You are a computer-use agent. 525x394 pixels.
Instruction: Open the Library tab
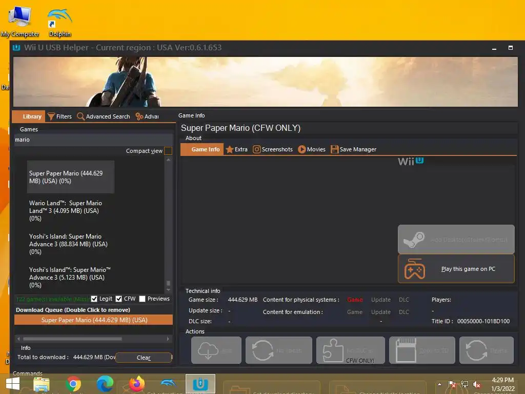(29, 116)
